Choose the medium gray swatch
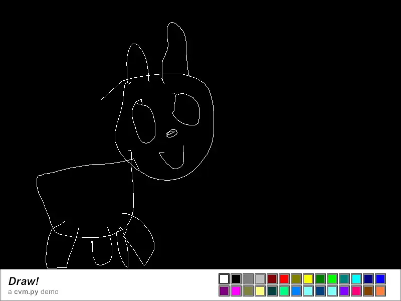 point(248,279)
